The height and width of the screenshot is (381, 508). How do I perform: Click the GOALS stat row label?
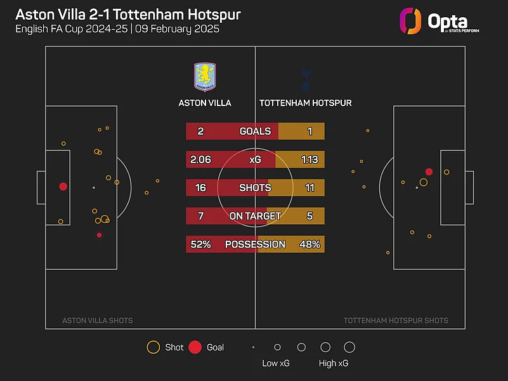[x=255, y=131]
